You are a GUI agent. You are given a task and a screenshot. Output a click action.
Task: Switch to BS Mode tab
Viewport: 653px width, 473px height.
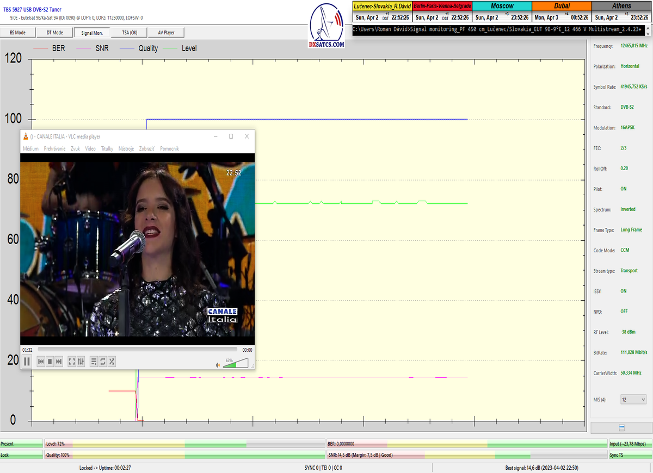click(x=17, y=33)
